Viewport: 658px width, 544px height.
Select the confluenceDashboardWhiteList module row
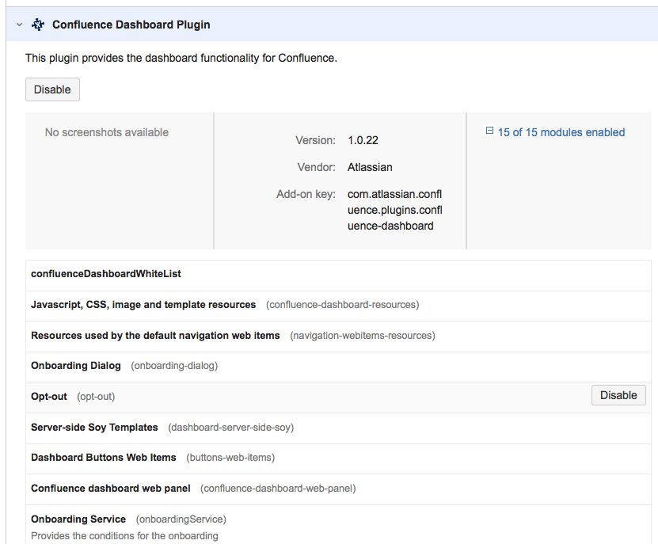coord(338,274)
